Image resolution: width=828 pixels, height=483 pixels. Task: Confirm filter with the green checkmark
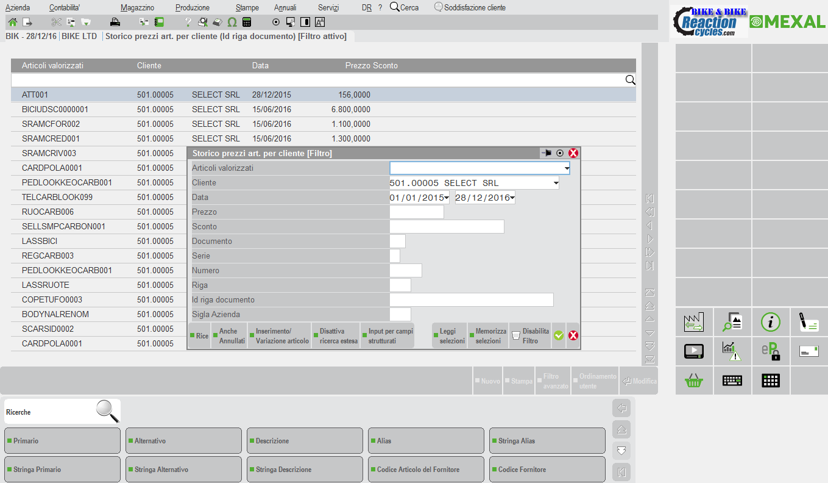click(558, 335)
